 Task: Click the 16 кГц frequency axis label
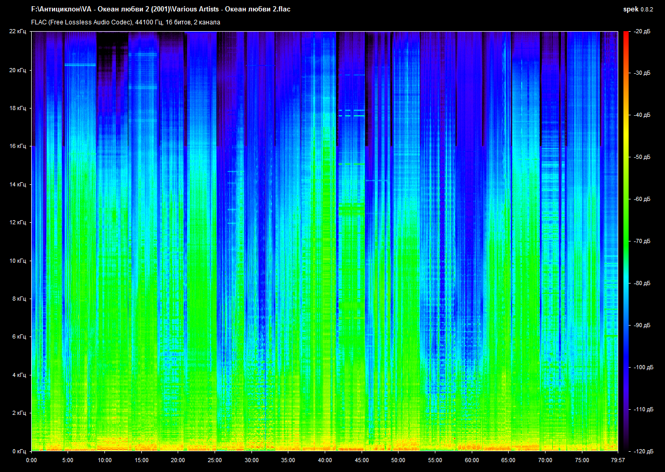pyautogui.click(x=18, y=146)
